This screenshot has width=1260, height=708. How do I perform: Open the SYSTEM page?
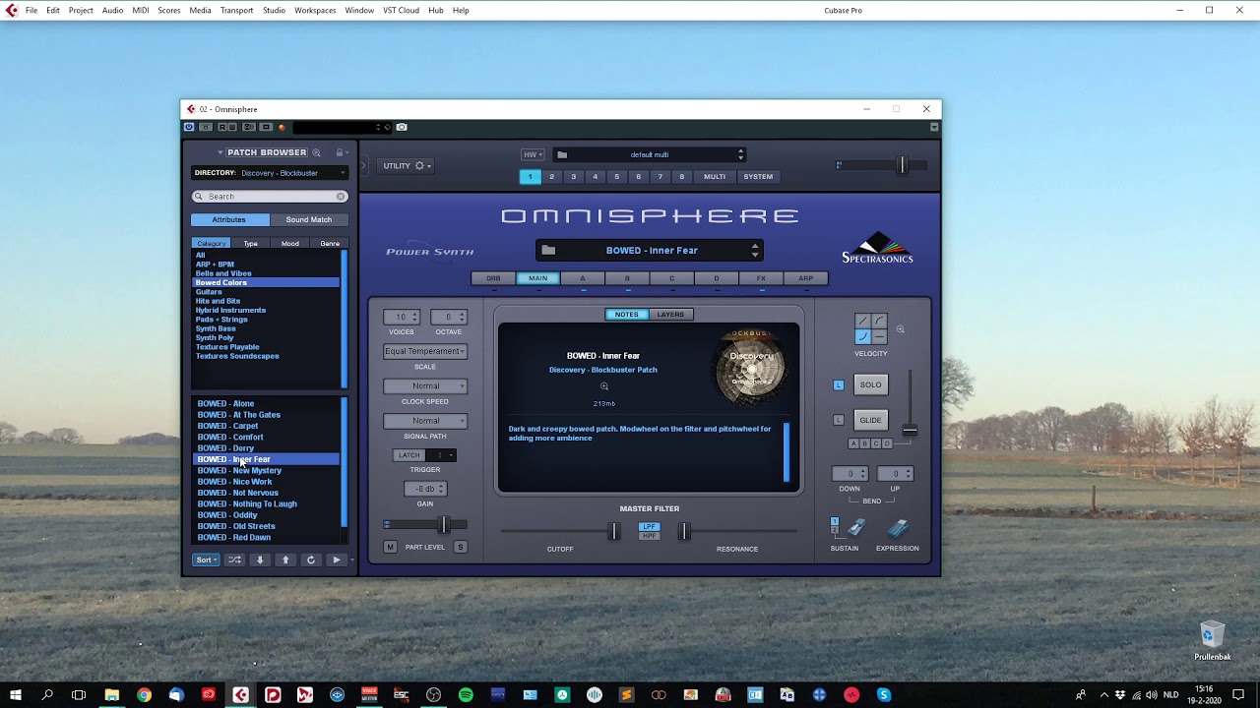758,177
